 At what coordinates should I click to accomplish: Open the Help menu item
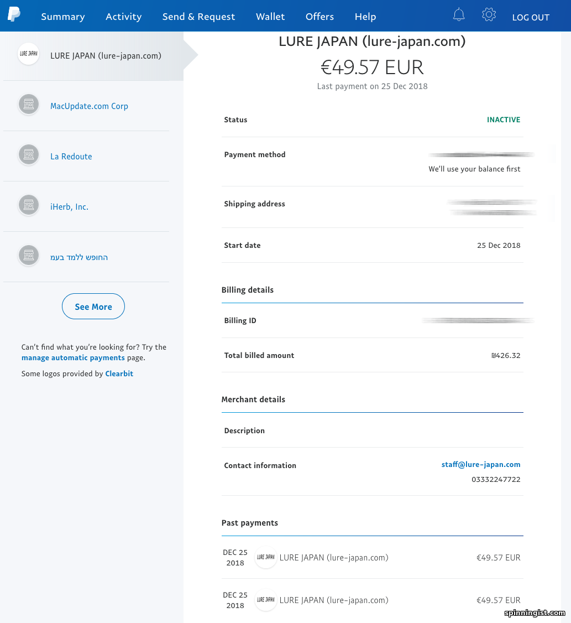coord(365,17)
